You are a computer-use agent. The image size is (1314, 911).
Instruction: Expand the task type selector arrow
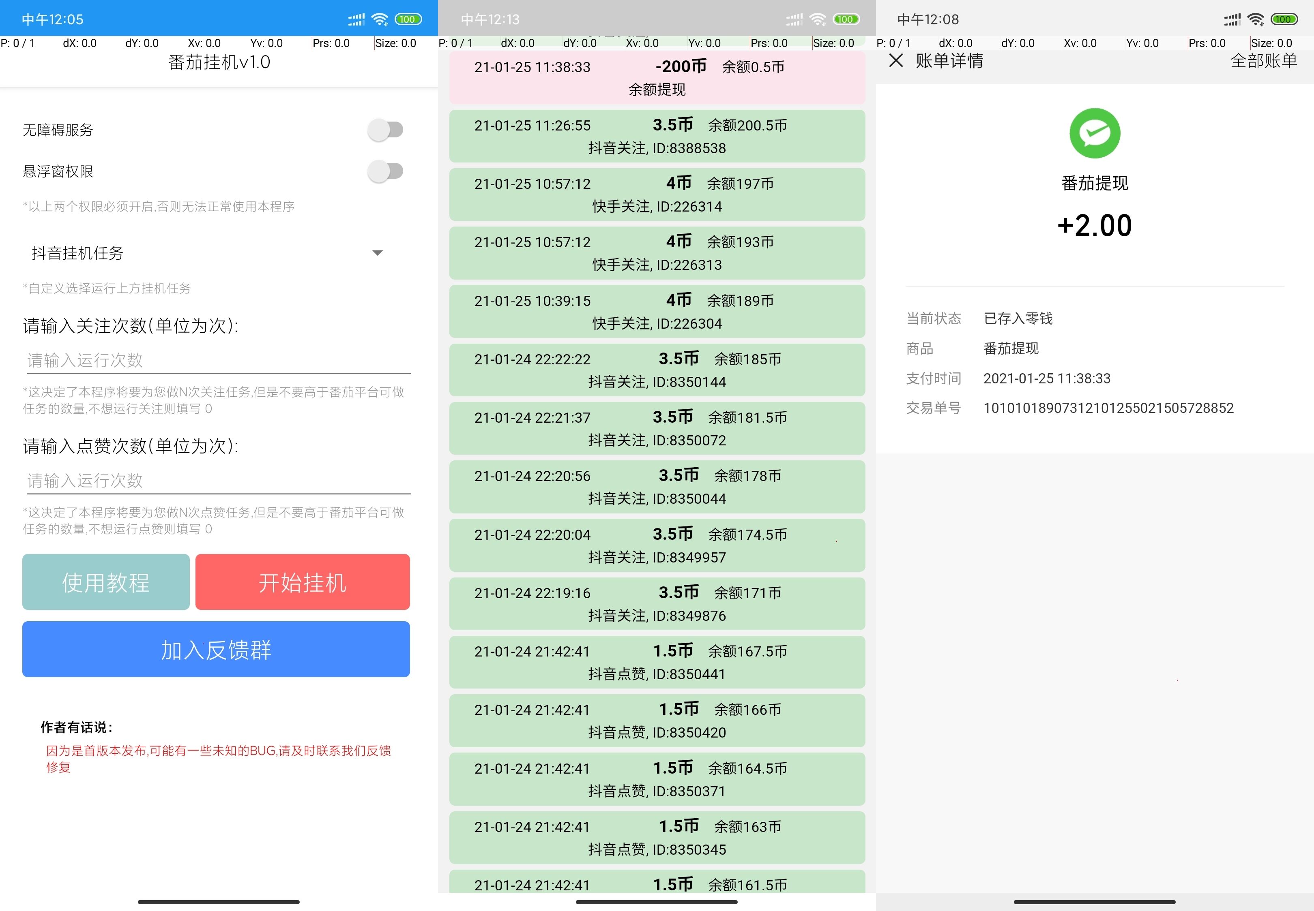[x=377, y=253]
